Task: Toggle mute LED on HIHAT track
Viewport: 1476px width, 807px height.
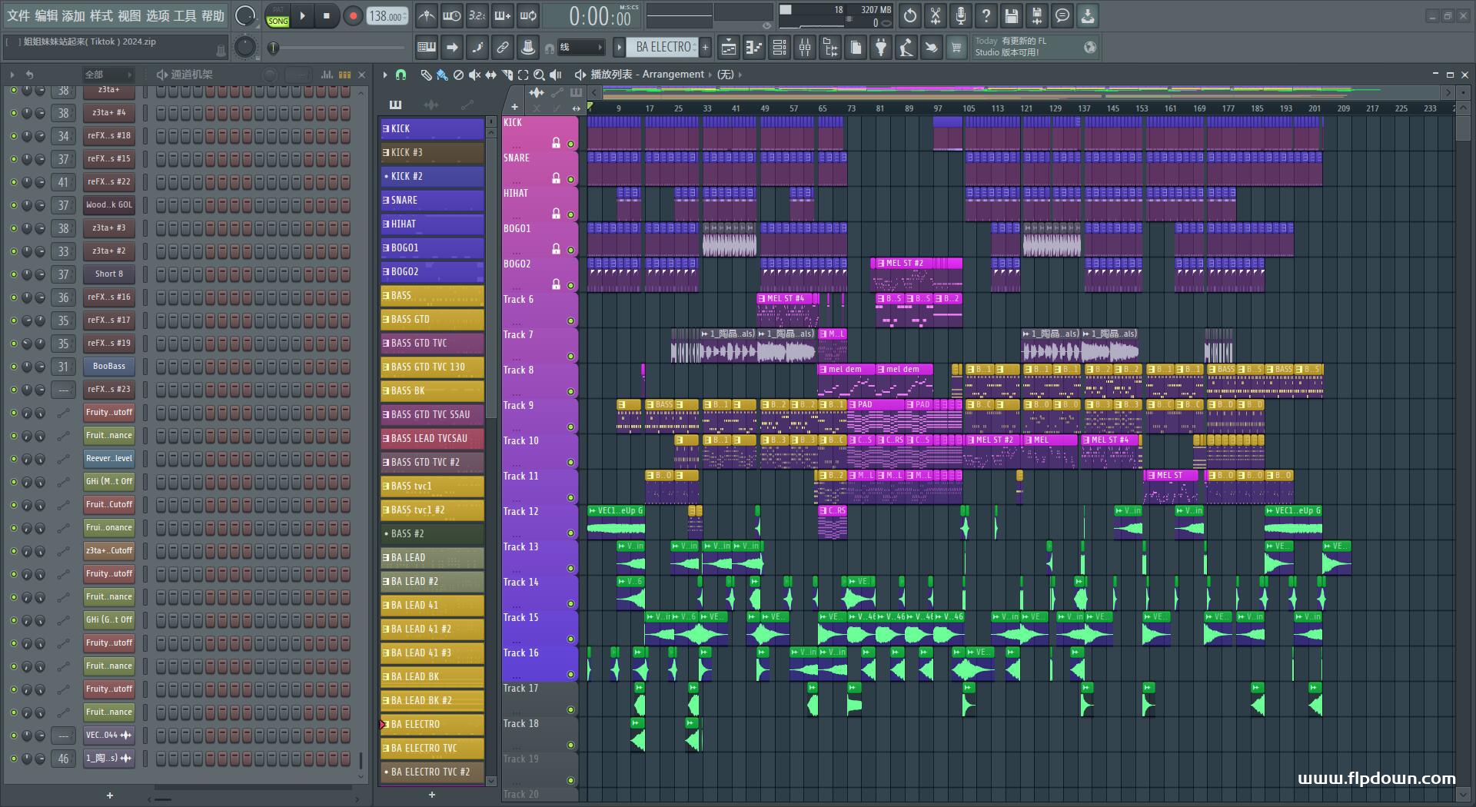Action: 570,214
